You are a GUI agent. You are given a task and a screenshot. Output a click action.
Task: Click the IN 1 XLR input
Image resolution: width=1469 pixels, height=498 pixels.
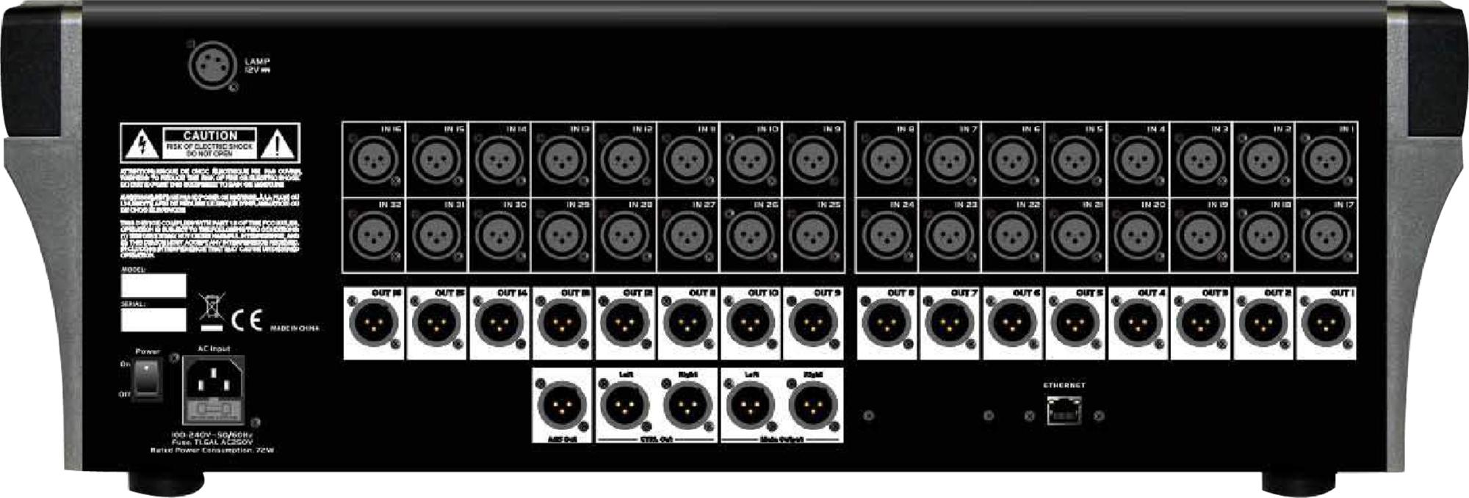pos(1326,159)
